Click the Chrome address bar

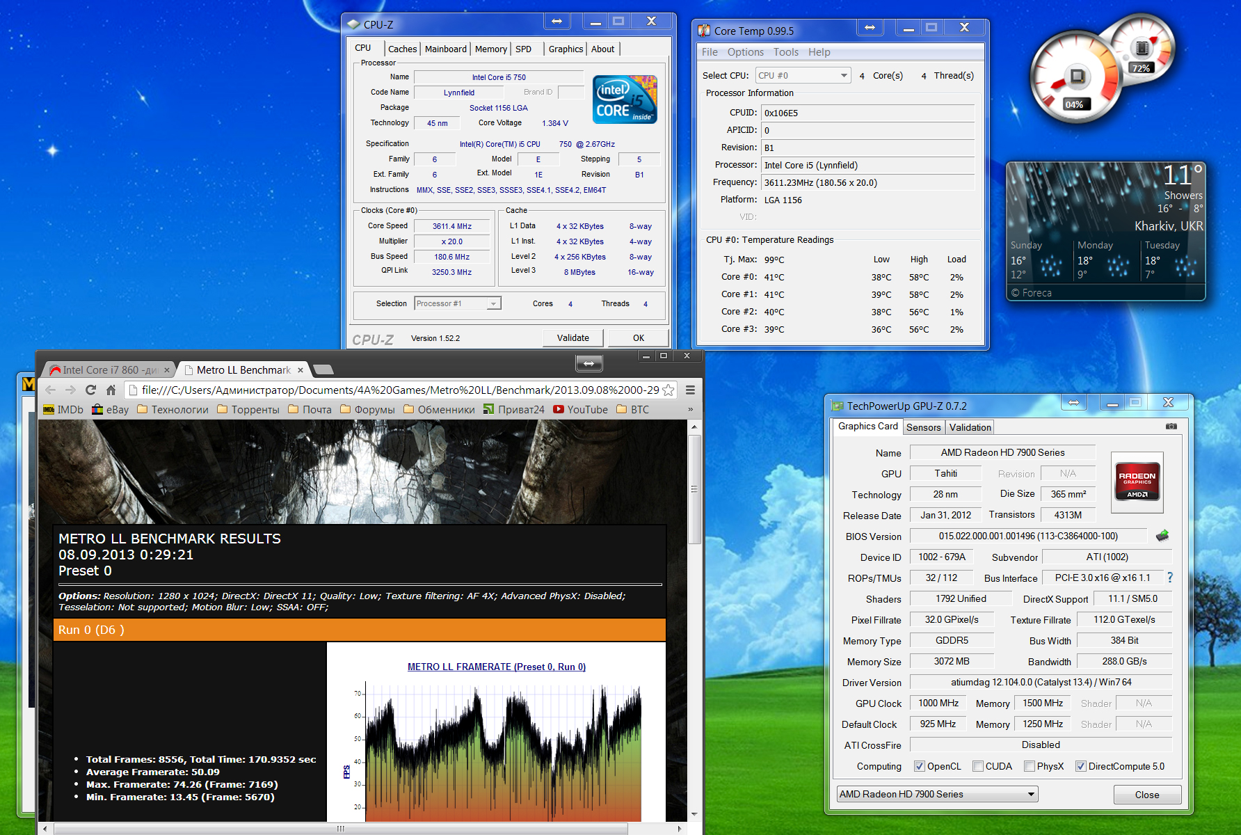pos(397,390)
